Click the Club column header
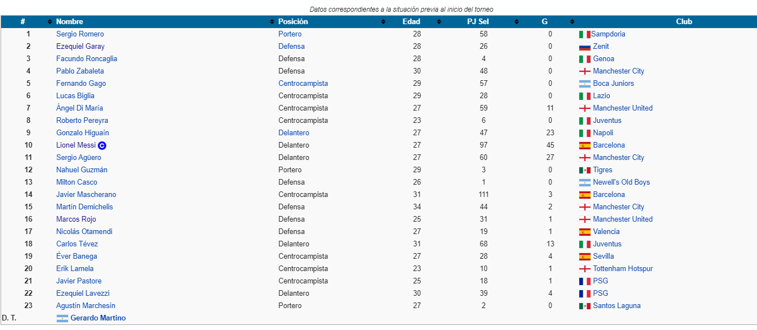 [x=684, y=22]
